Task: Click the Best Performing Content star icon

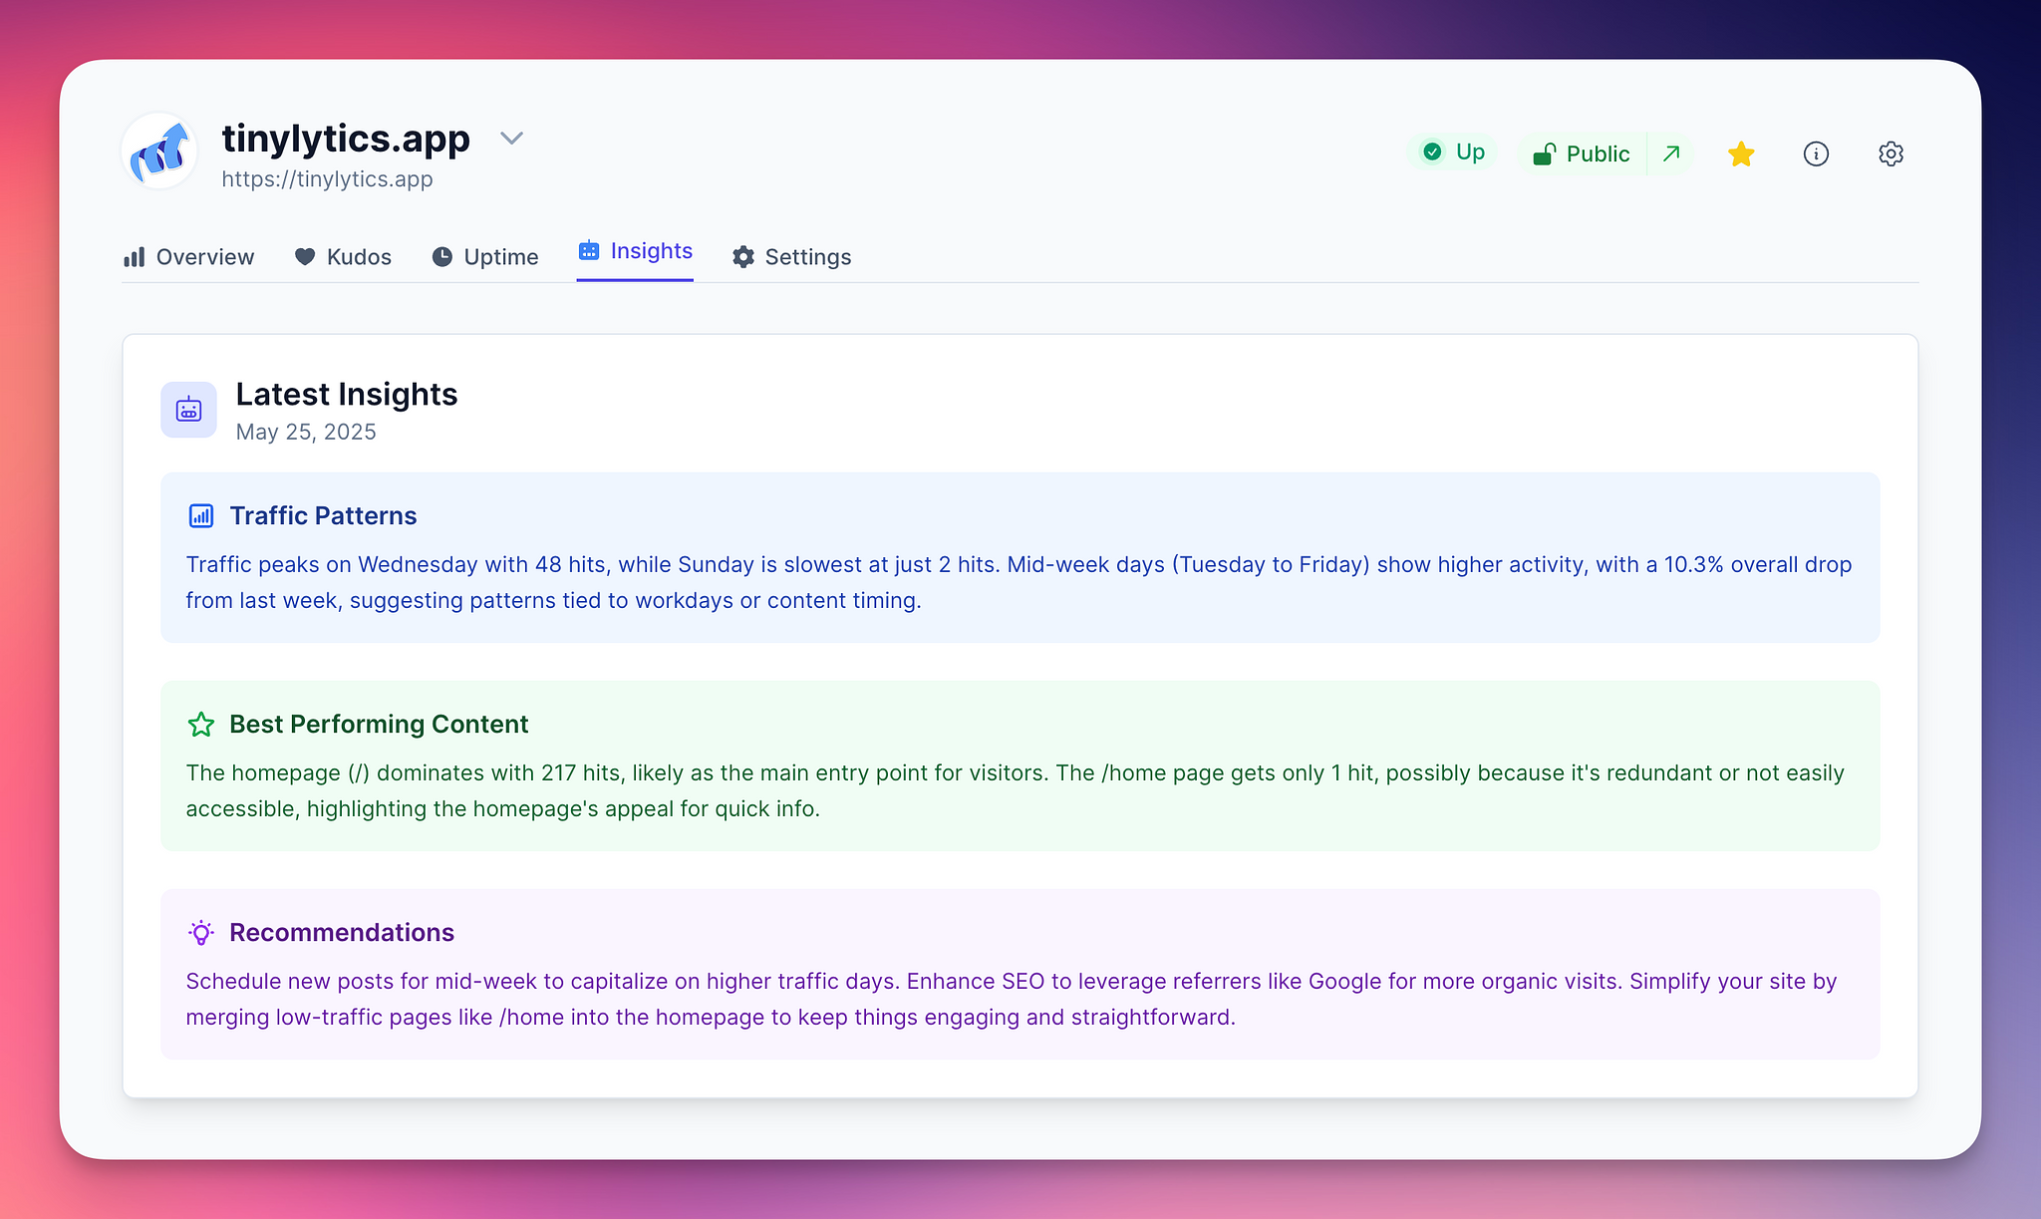Action: [x=201, y=725]
